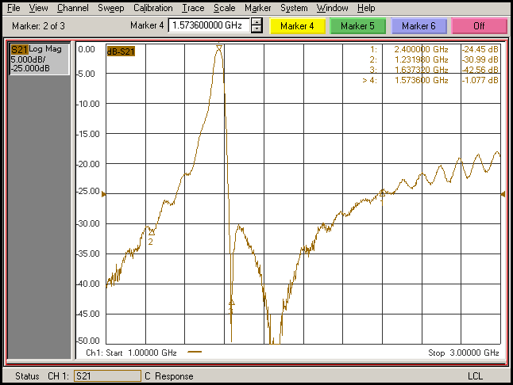Open the Sweep menu

pyautogui.click(x=111, y=8)
